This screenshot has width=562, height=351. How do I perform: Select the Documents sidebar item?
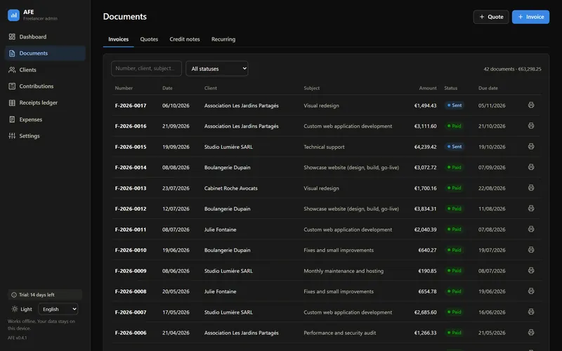click(x=45, y=53)
